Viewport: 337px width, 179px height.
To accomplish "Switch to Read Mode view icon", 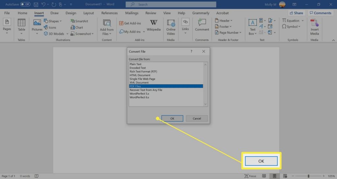I will tap(264, 176).
